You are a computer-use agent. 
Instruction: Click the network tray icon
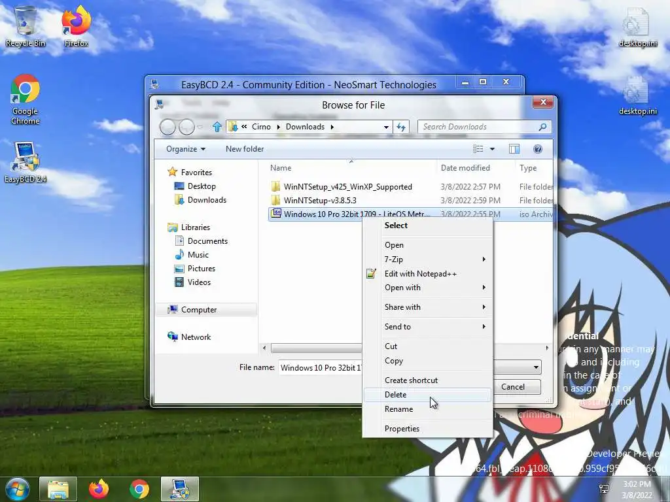604,489
